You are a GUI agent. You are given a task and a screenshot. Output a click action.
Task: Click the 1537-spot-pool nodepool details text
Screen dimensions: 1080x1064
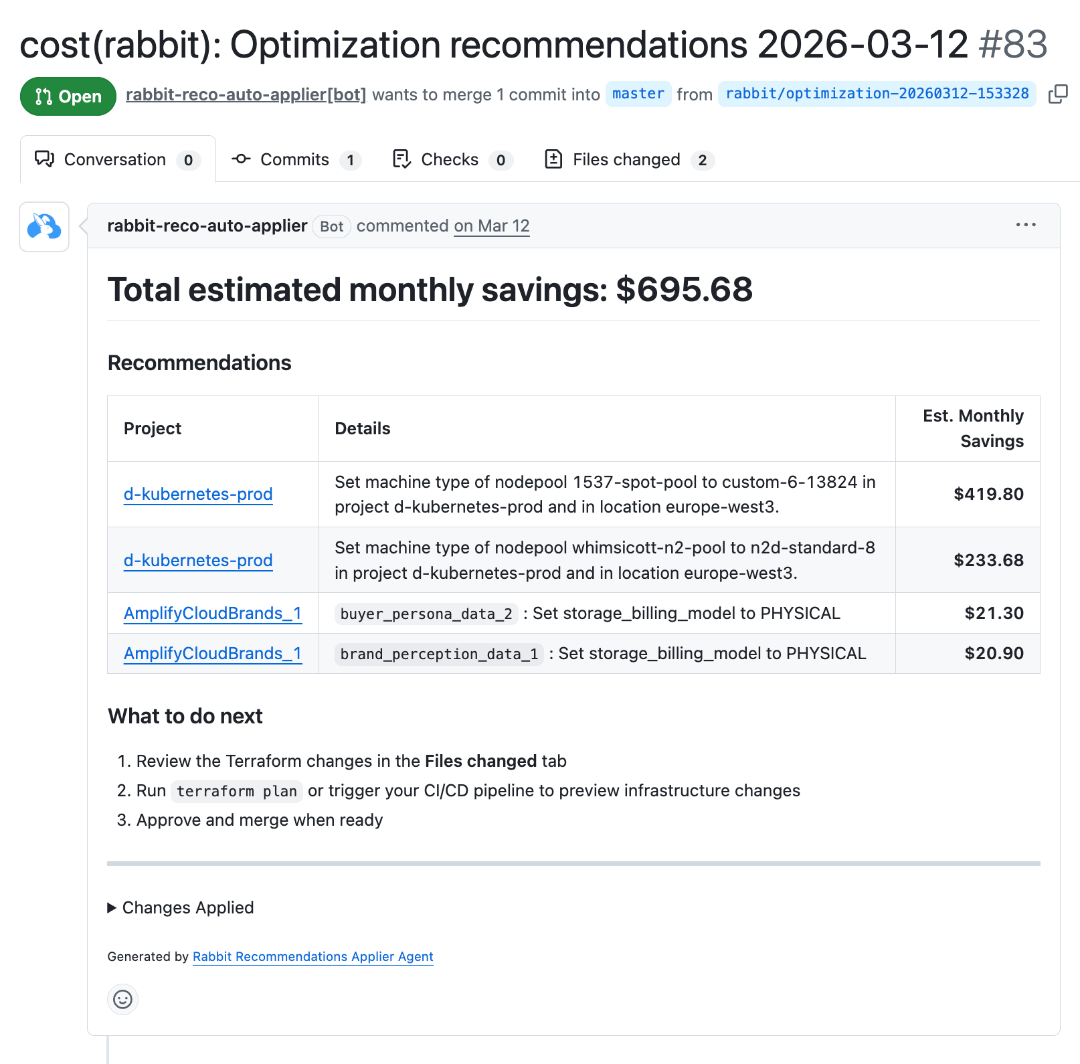[x=605, y=494]
